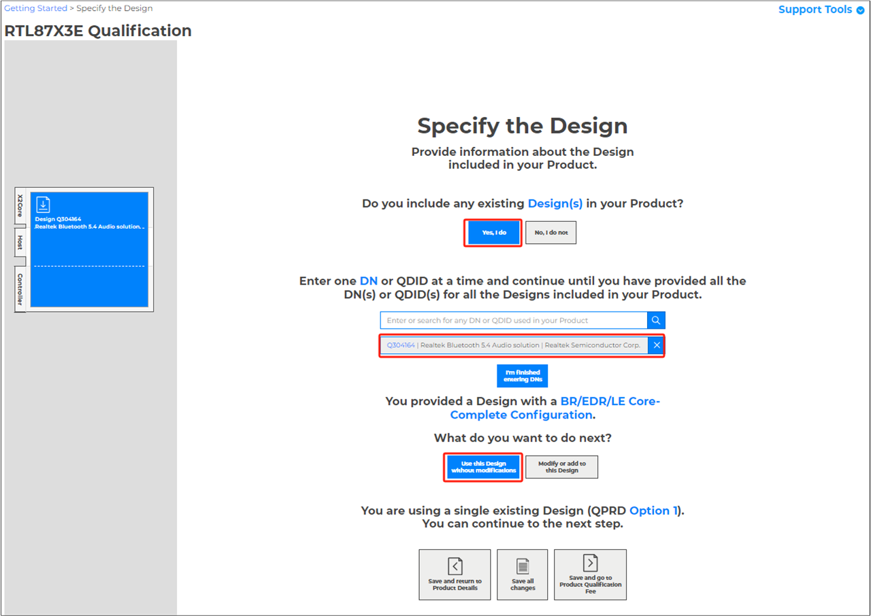
Task: Click the search magnifier icon
Action: (x=656, y=321)
